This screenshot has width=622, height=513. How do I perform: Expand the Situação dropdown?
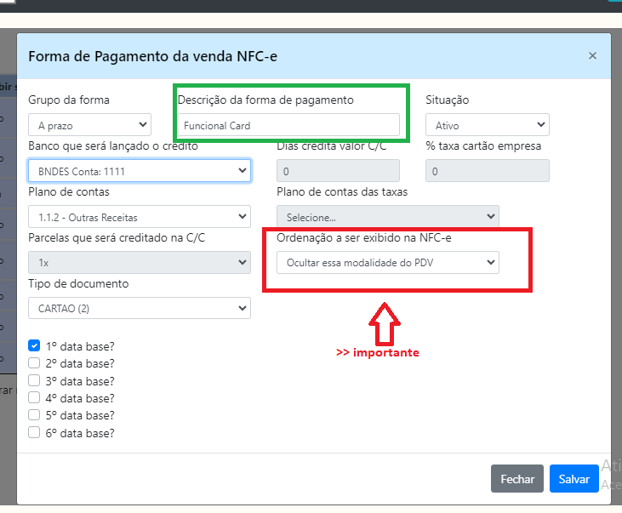488,125
